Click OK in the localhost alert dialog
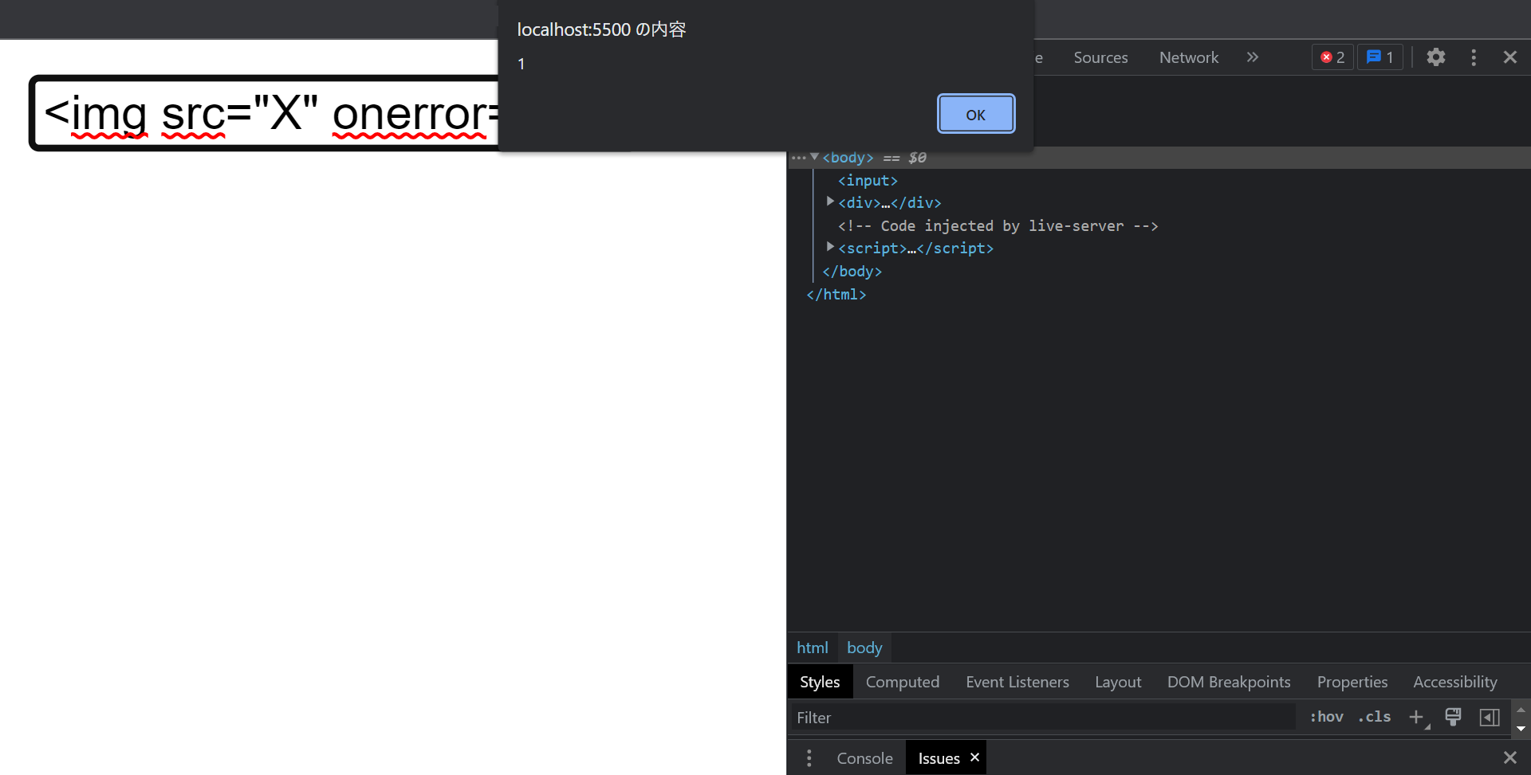Viewport: 1531px width, 775px height. tap(976, 114)
